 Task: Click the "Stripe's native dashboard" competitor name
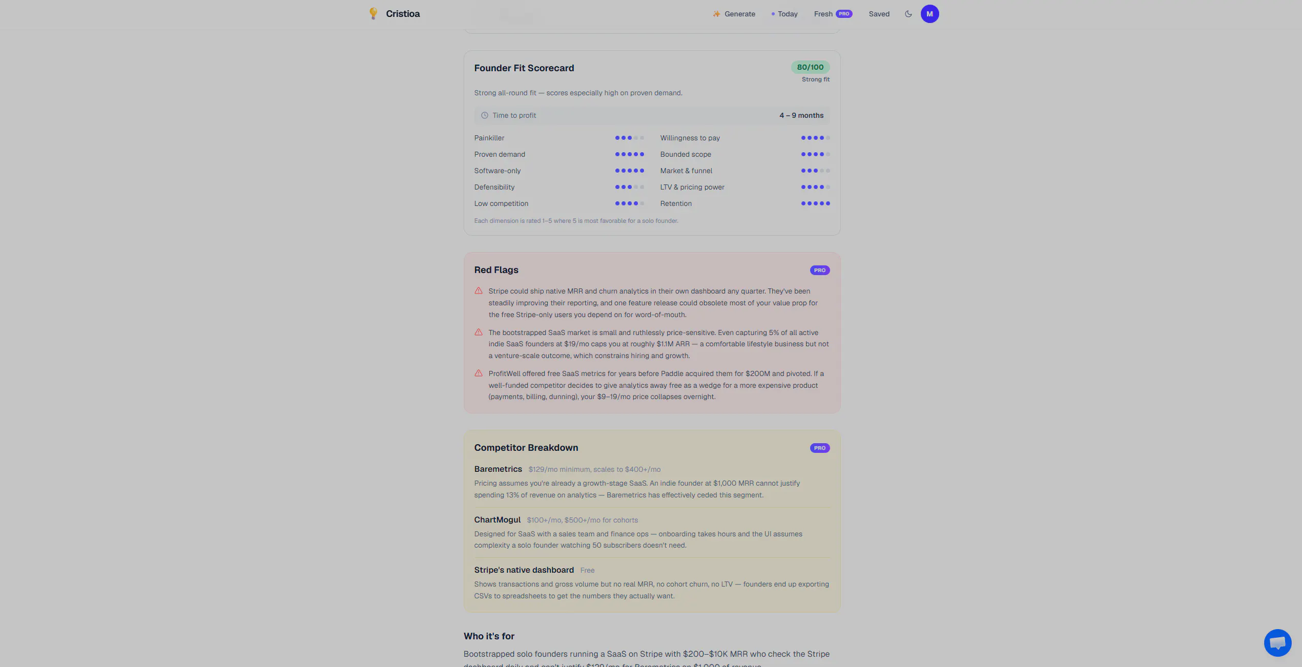tap(524, 570)
